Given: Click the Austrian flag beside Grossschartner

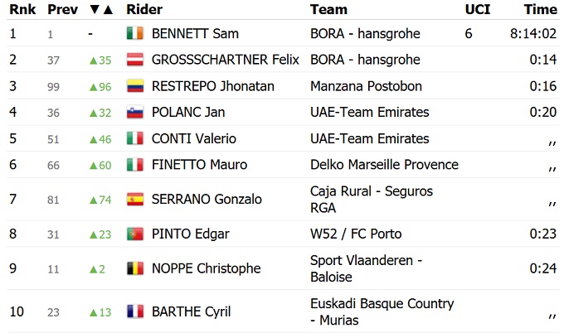Looking at the screenshot, I should (135, 60).
